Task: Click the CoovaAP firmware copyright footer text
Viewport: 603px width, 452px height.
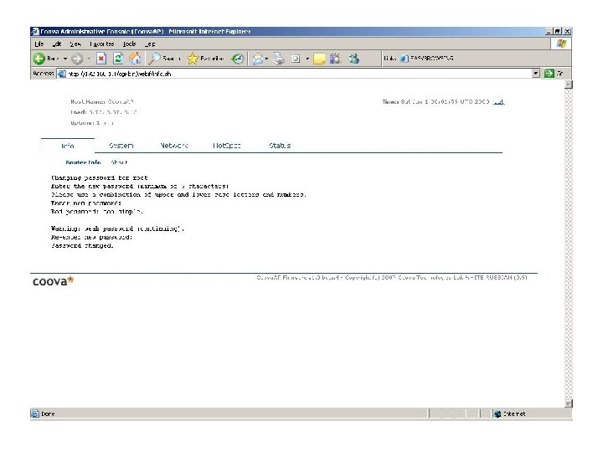Action: tap(391, 278)
